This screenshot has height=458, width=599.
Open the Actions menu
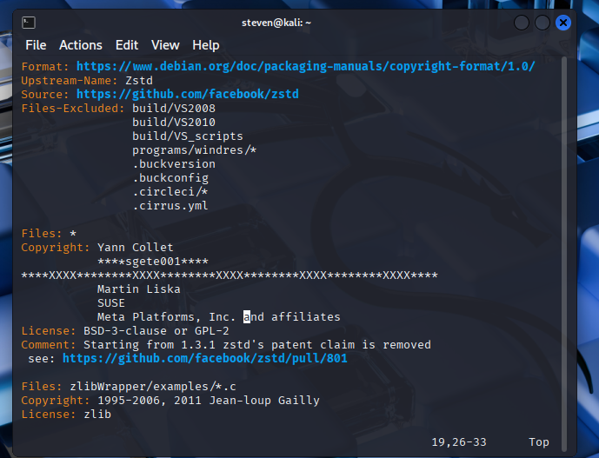click(x=80, y=45)
